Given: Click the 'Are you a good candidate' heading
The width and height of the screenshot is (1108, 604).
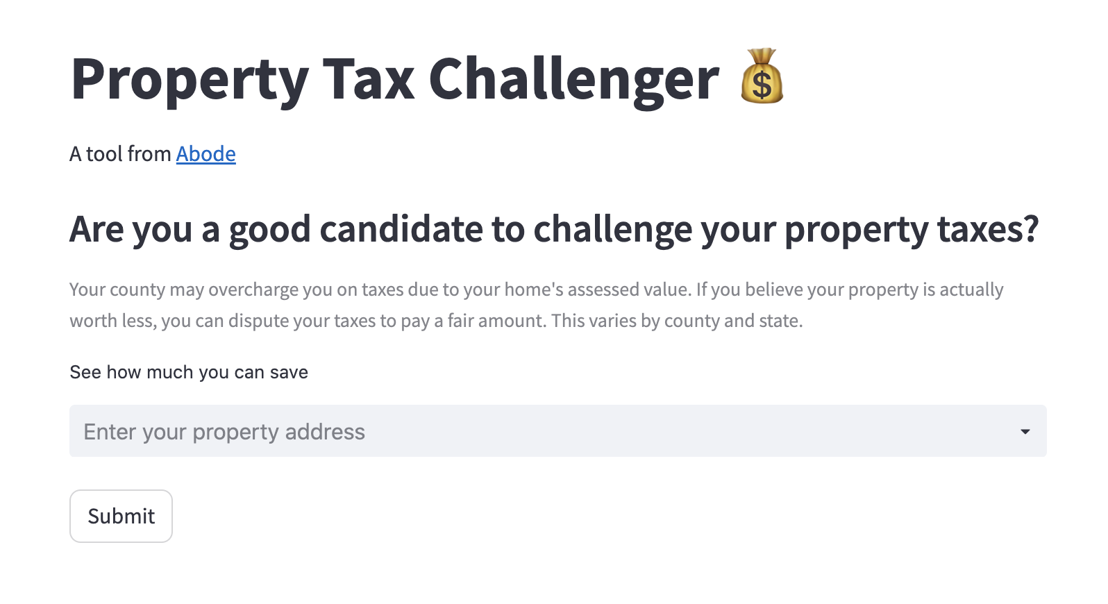Looking at the screenshot, I should [x=554, y=230].
